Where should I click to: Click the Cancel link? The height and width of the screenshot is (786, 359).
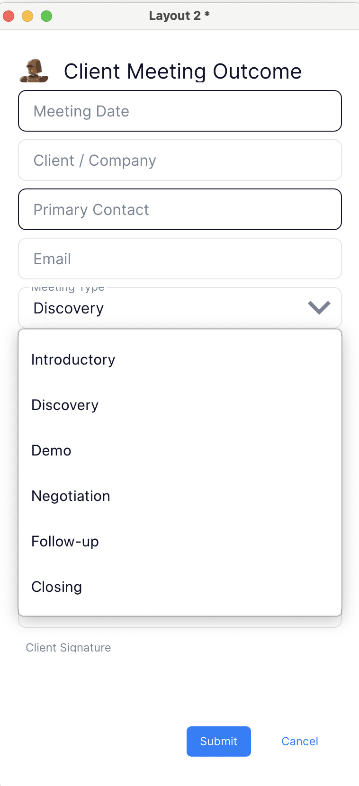(x=300, y=741)
